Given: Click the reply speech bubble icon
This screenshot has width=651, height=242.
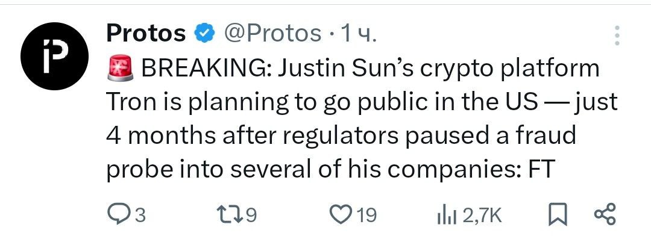Looking at the screenshot, I should tap(117, 216).
